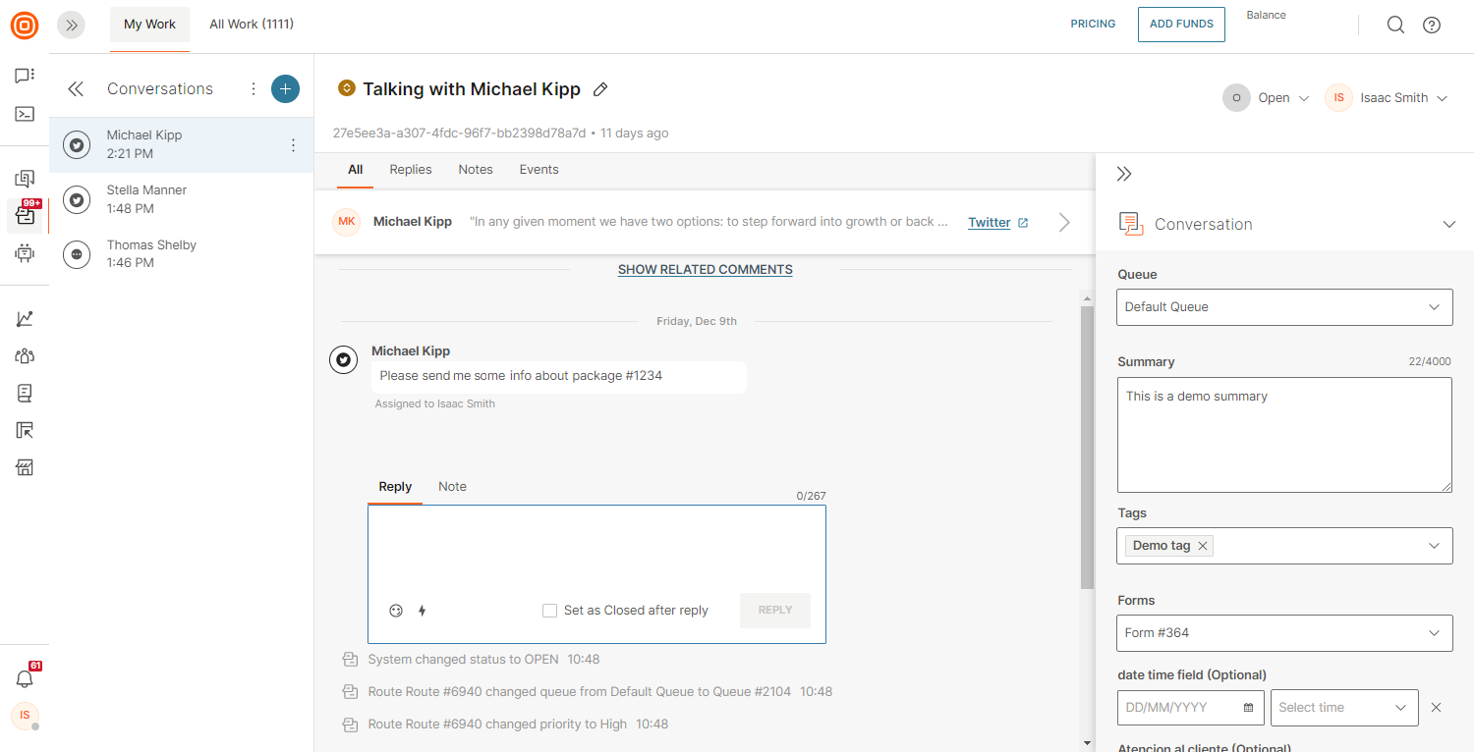
Task: Click the ADD FUNDS button
Action: (x=1181, y=25)
